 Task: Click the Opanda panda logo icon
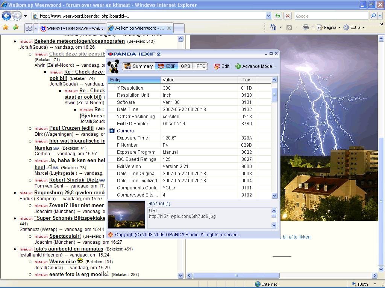click(113, 66)
